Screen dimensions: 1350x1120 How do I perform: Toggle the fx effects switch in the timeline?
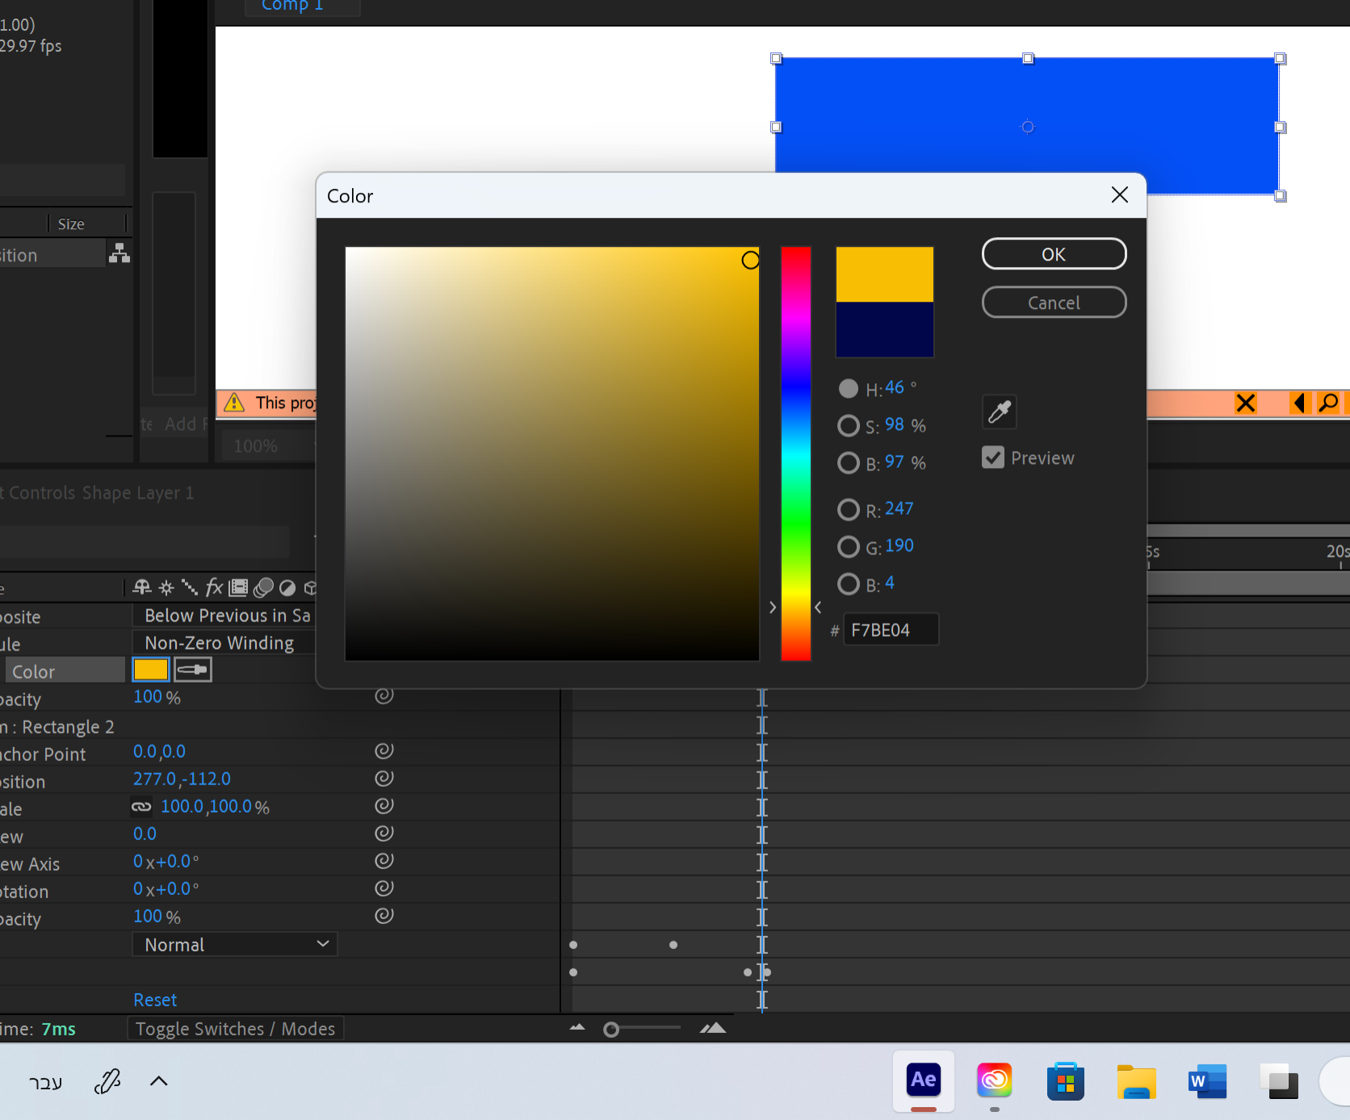coord(214,587)
